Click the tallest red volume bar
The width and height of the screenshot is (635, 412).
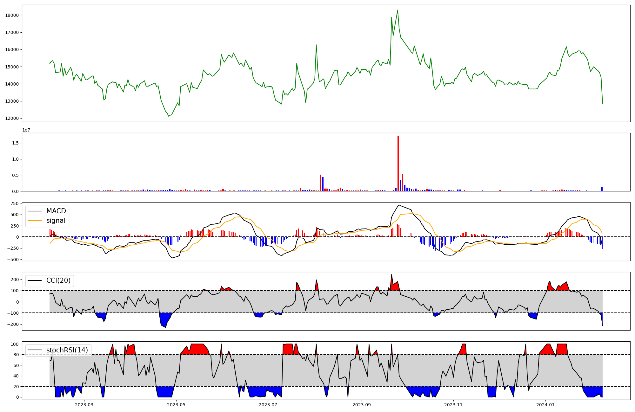pos(398,164)
